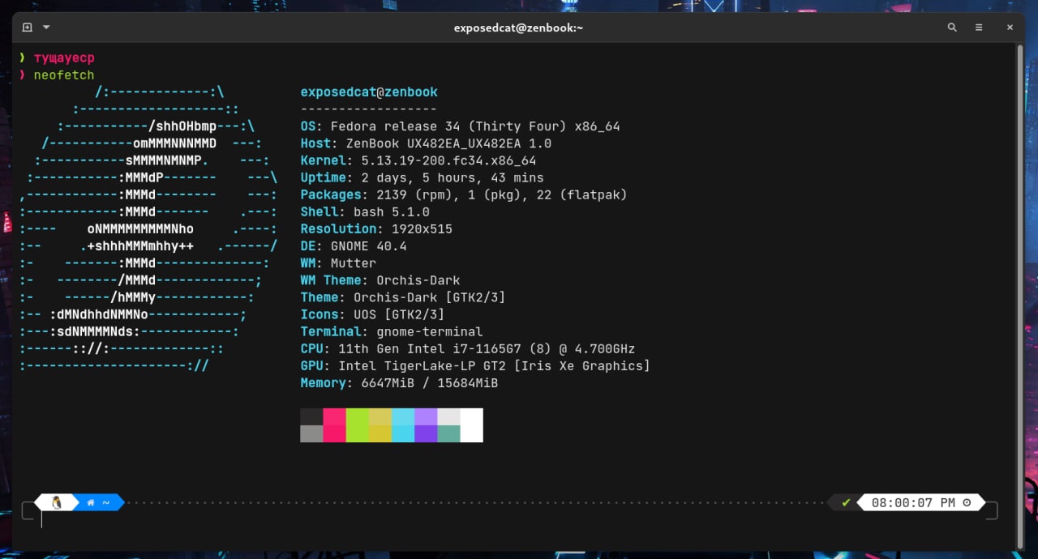Screen dimensions: 1038x559
Task: Expand the new tab dropdown arrow
Action: [x=46, y=28]
